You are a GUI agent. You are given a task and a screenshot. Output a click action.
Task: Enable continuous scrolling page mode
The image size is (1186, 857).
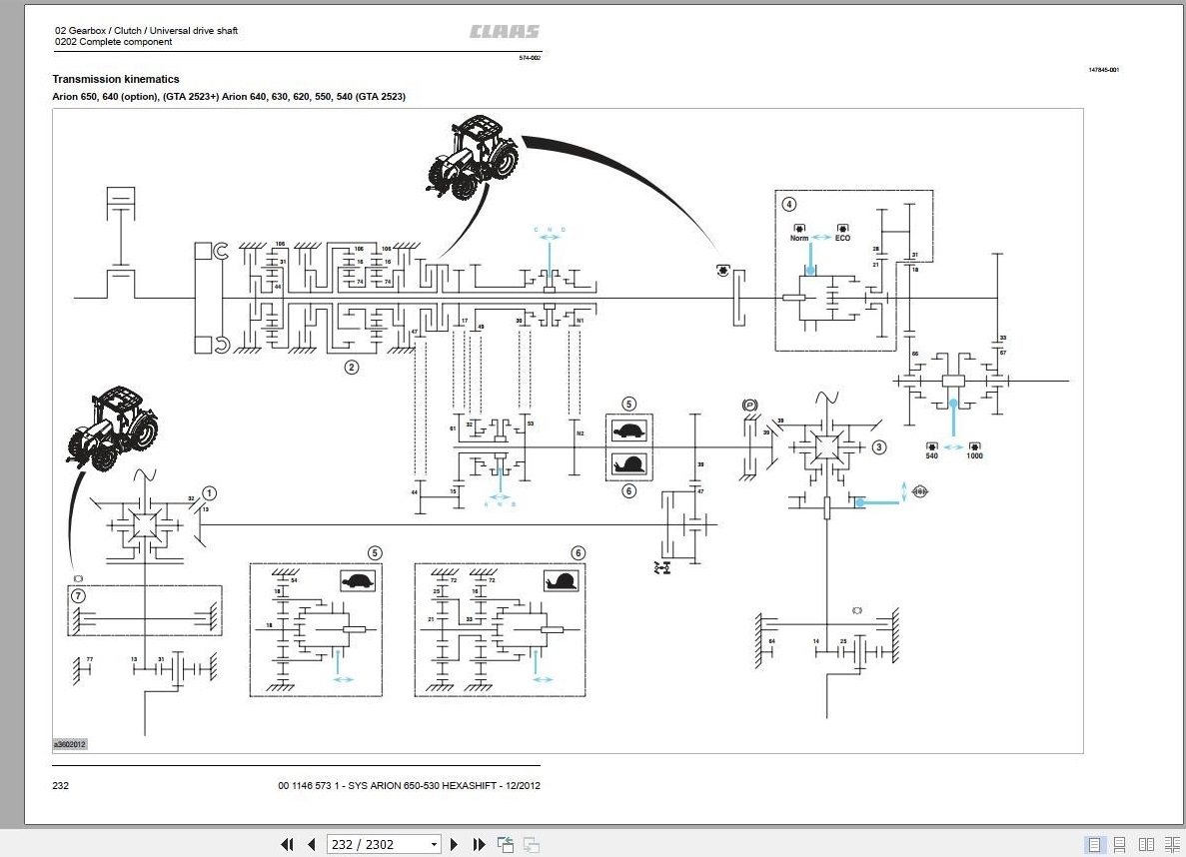1119,844
